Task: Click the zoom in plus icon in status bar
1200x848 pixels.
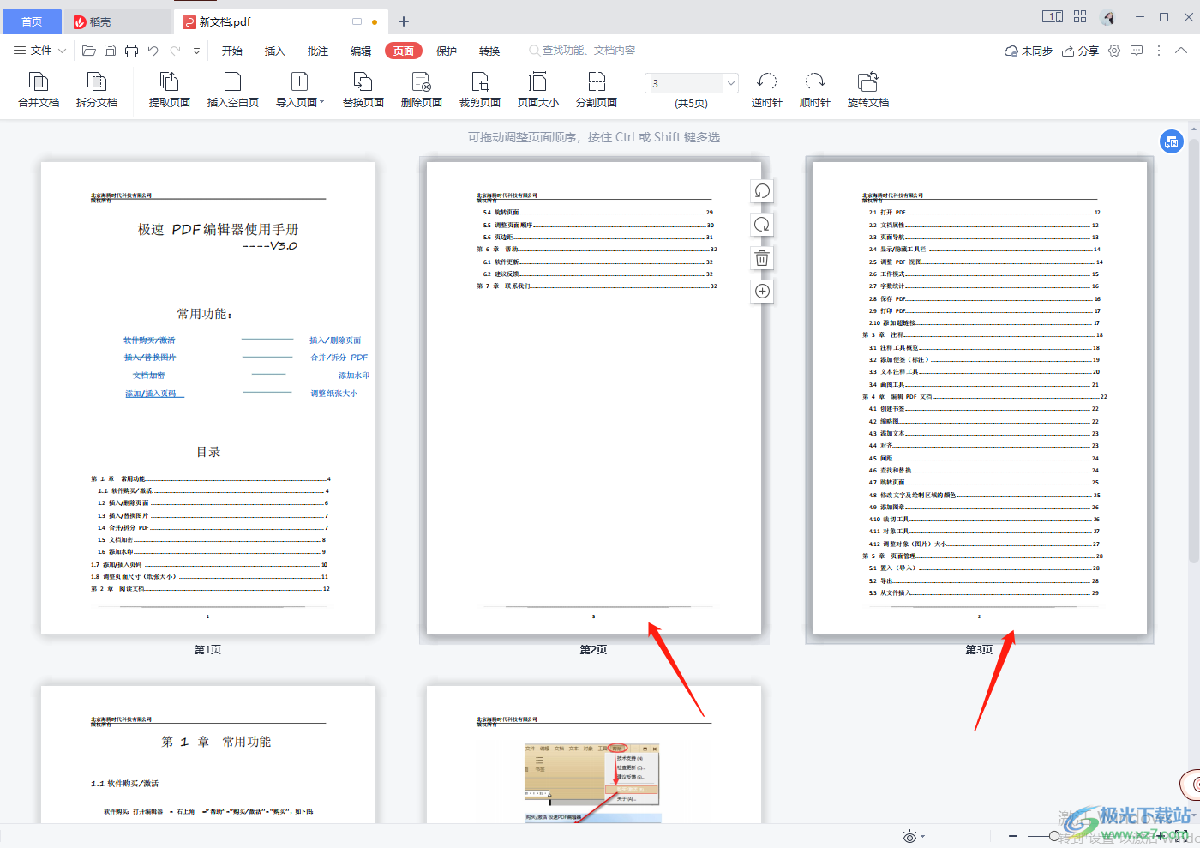Action: [1160, 836]
